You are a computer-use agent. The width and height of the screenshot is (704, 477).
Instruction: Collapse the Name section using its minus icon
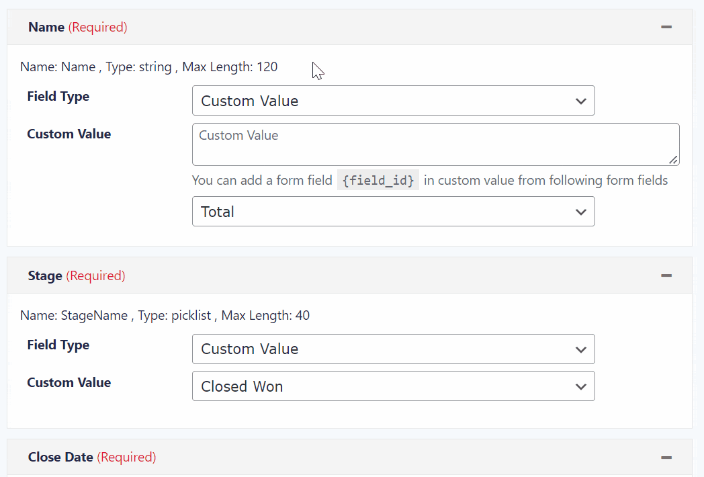(666, 27)
